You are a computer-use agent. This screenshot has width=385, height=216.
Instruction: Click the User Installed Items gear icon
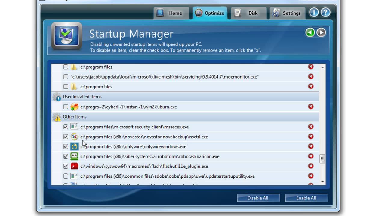click(x=57, y=97)
